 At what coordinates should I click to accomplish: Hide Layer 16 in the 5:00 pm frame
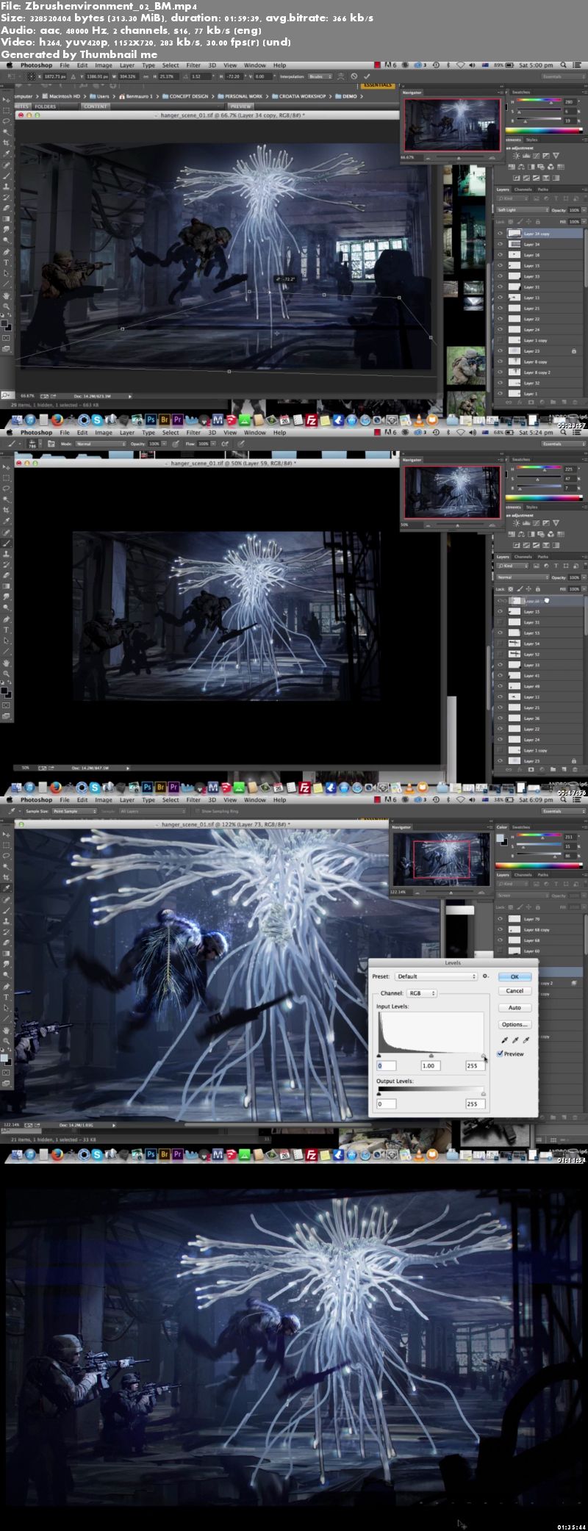[x=501, y=255]
